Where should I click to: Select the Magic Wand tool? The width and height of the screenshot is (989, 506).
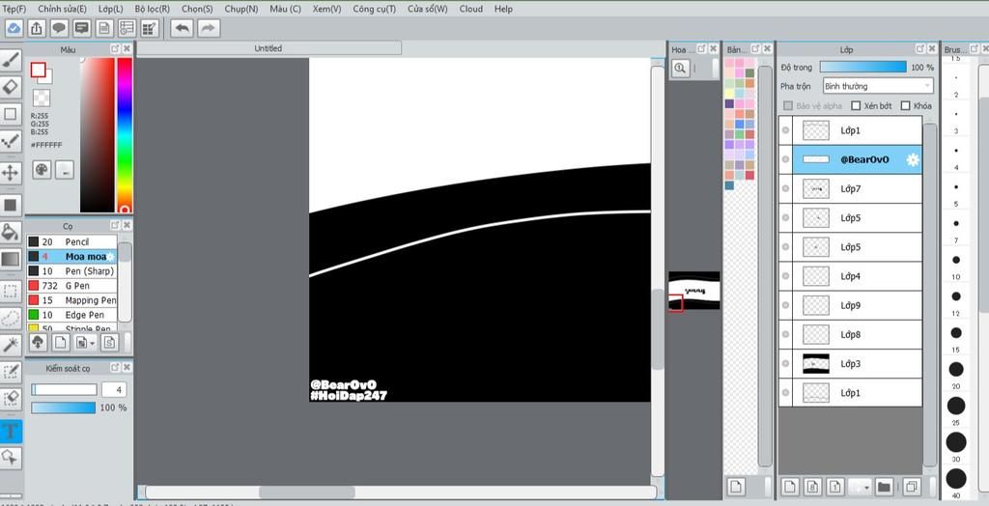(x=10, y=345)
